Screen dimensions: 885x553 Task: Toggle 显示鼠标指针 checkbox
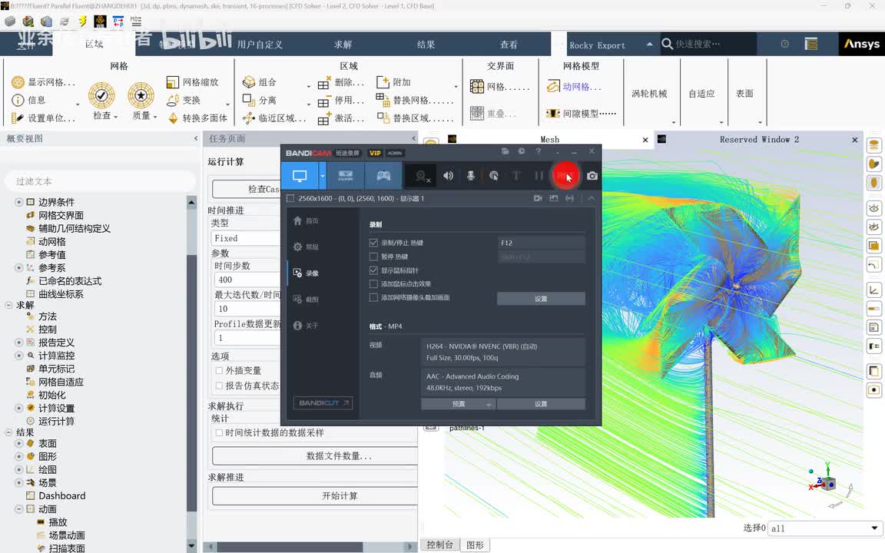pos(373,270)
